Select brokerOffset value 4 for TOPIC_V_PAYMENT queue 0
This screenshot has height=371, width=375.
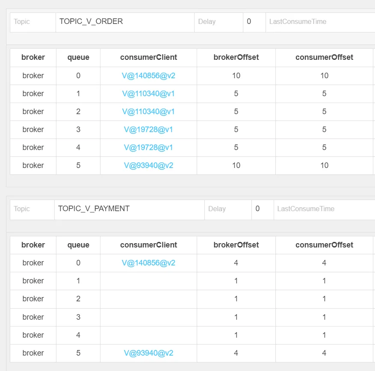pos(236,263)
